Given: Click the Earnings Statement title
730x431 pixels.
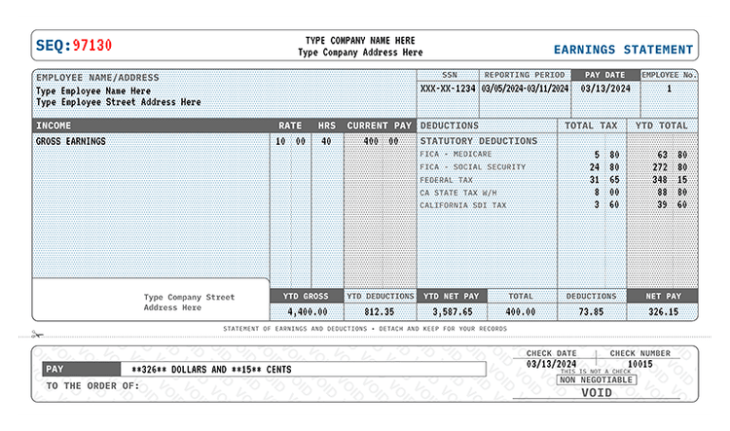Looking at the screenshot, I should click(x=623, y=50).
